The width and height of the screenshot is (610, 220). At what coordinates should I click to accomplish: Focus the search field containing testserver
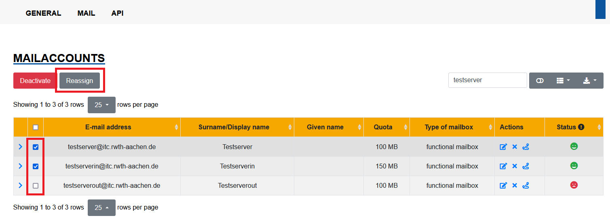[488, 80]
